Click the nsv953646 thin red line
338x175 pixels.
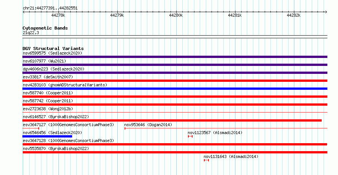point(226,128)
